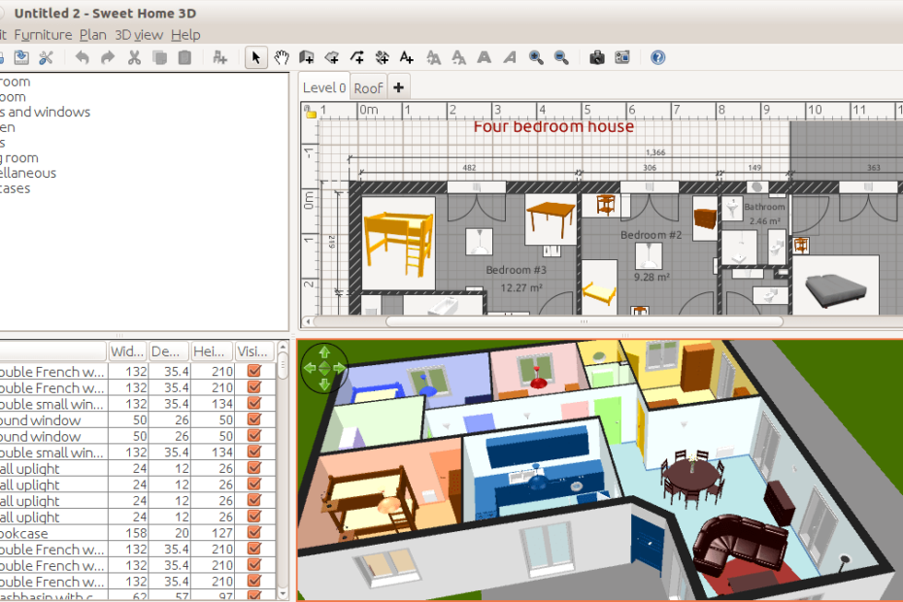Click the furniture list scroll-down arrow
The height and width of the screenshot is (602, 903).
[283, 593]
